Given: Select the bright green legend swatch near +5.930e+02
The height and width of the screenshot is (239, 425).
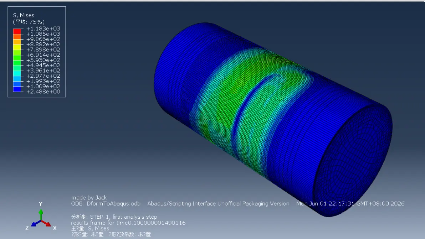Looking at the screenshot, I should pos(17,57).
